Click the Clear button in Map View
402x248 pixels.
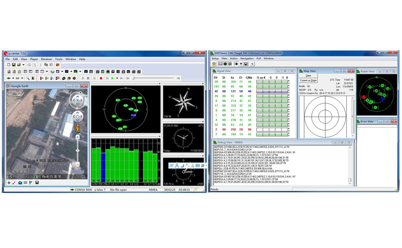pyautogui.click(x=308, y=76)
